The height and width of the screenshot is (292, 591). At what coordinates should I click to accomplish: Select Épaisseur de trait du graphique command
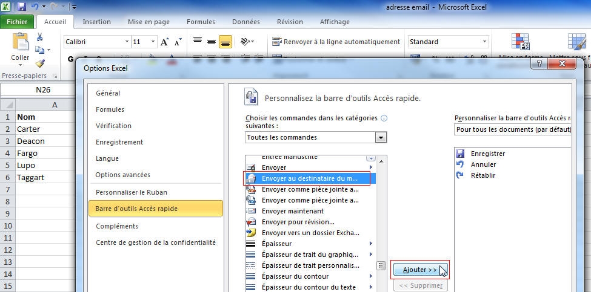[310, 255]
